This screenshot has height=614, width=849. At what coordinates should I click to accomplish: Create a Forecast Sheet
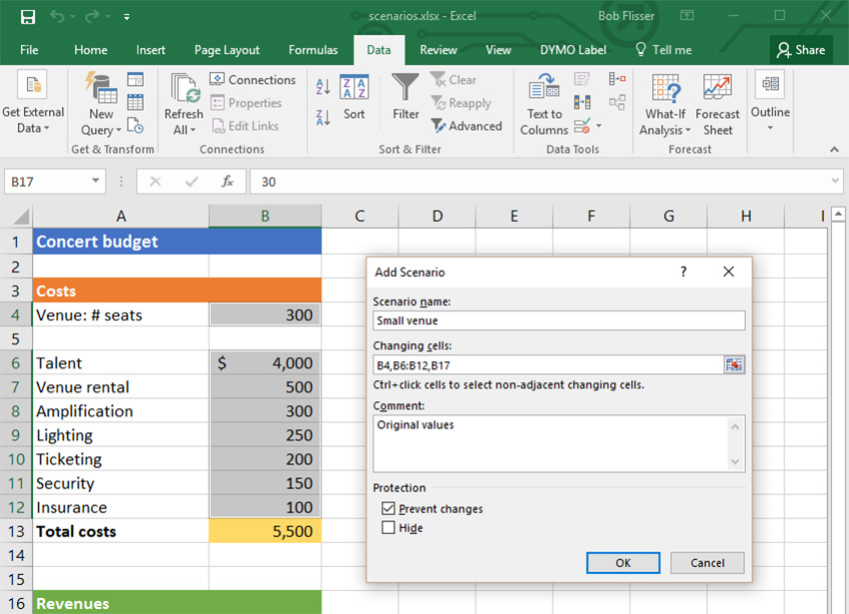(717, 105)
